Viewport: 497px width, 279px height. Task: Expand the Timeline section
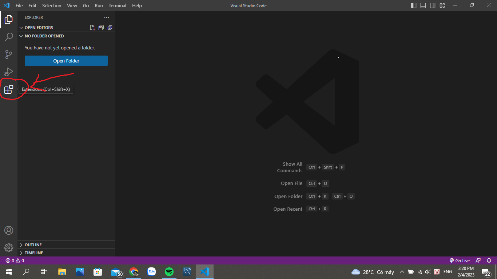pyautogui.click(x=21, y=253)
